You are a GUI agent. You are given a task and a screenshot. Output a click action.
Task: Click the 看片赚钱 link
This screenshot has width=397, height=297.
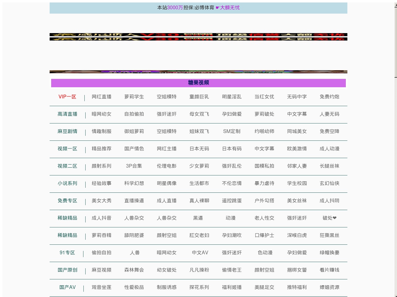329,270
